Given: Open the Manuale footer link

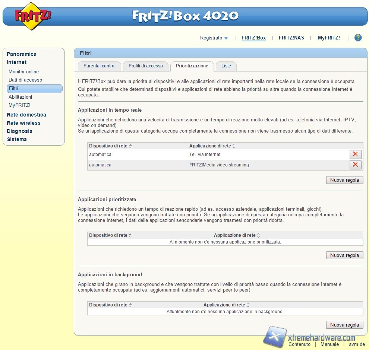Looking at the screenshot, I should (x=329, y=344).
